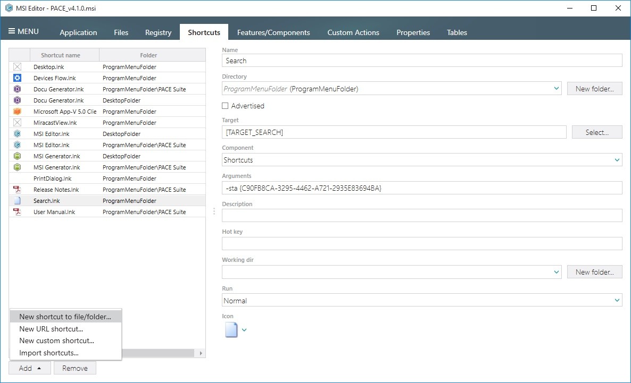Click the shortcut icon preview image
This screenshot has height=383, width=631.
[231, 330]
